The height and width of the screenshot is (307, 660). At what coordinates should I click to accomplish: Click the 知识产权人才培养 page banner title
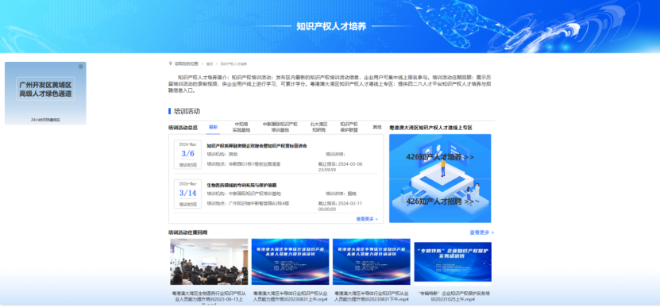click(x=331, y=26)
